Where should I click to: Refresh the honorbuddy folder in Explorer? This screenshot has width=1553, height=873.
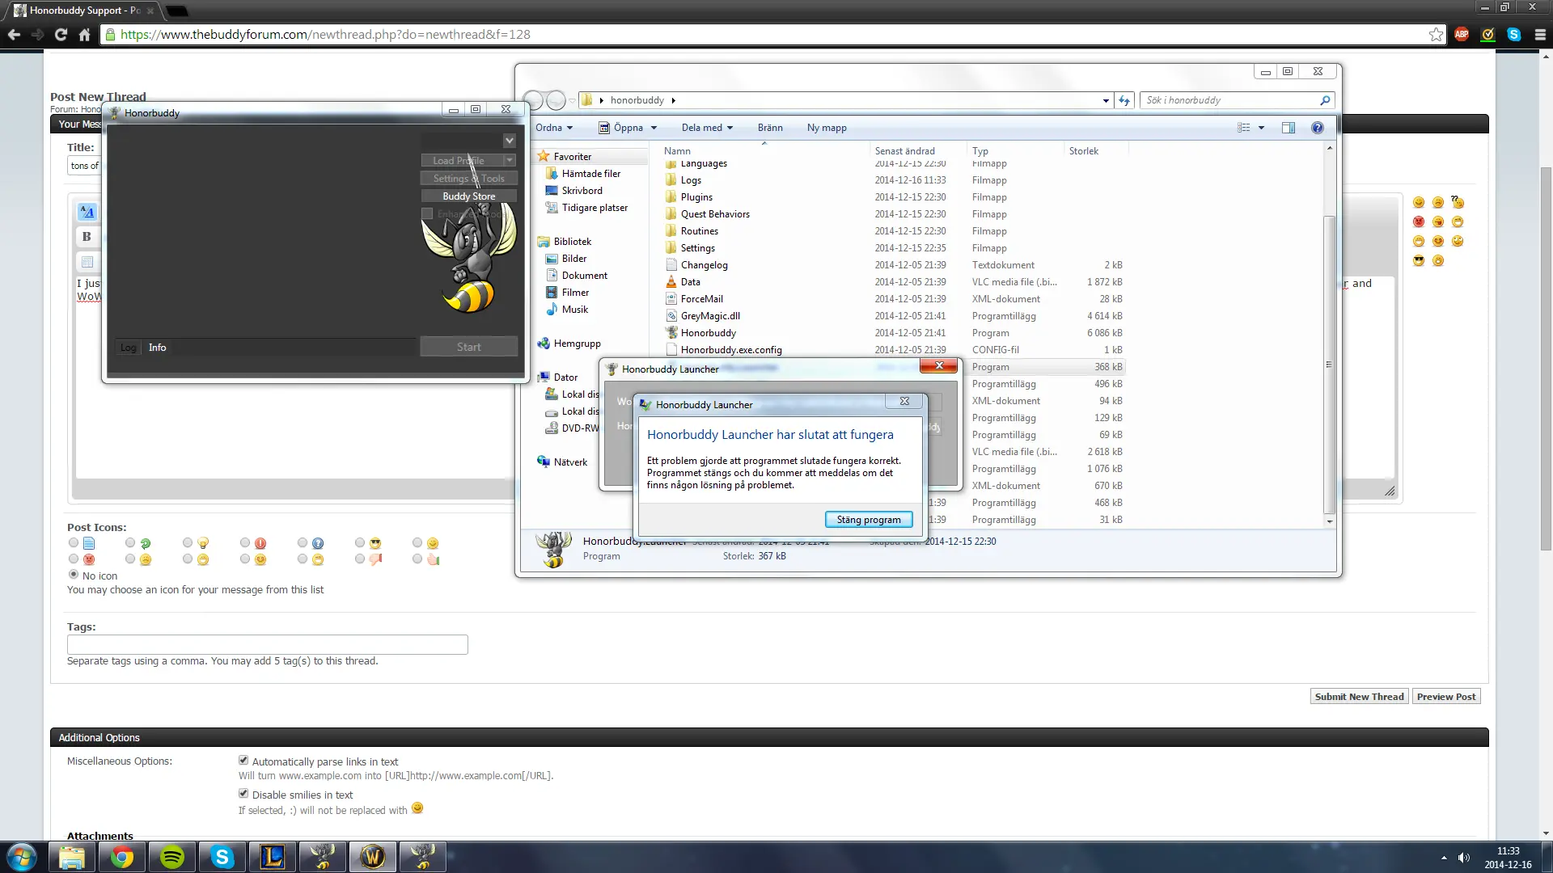[x=1124, y=100]
